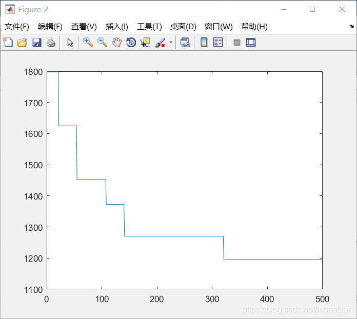
Task: Open the 窗口(W) menu
Action: tap(219, 27)
